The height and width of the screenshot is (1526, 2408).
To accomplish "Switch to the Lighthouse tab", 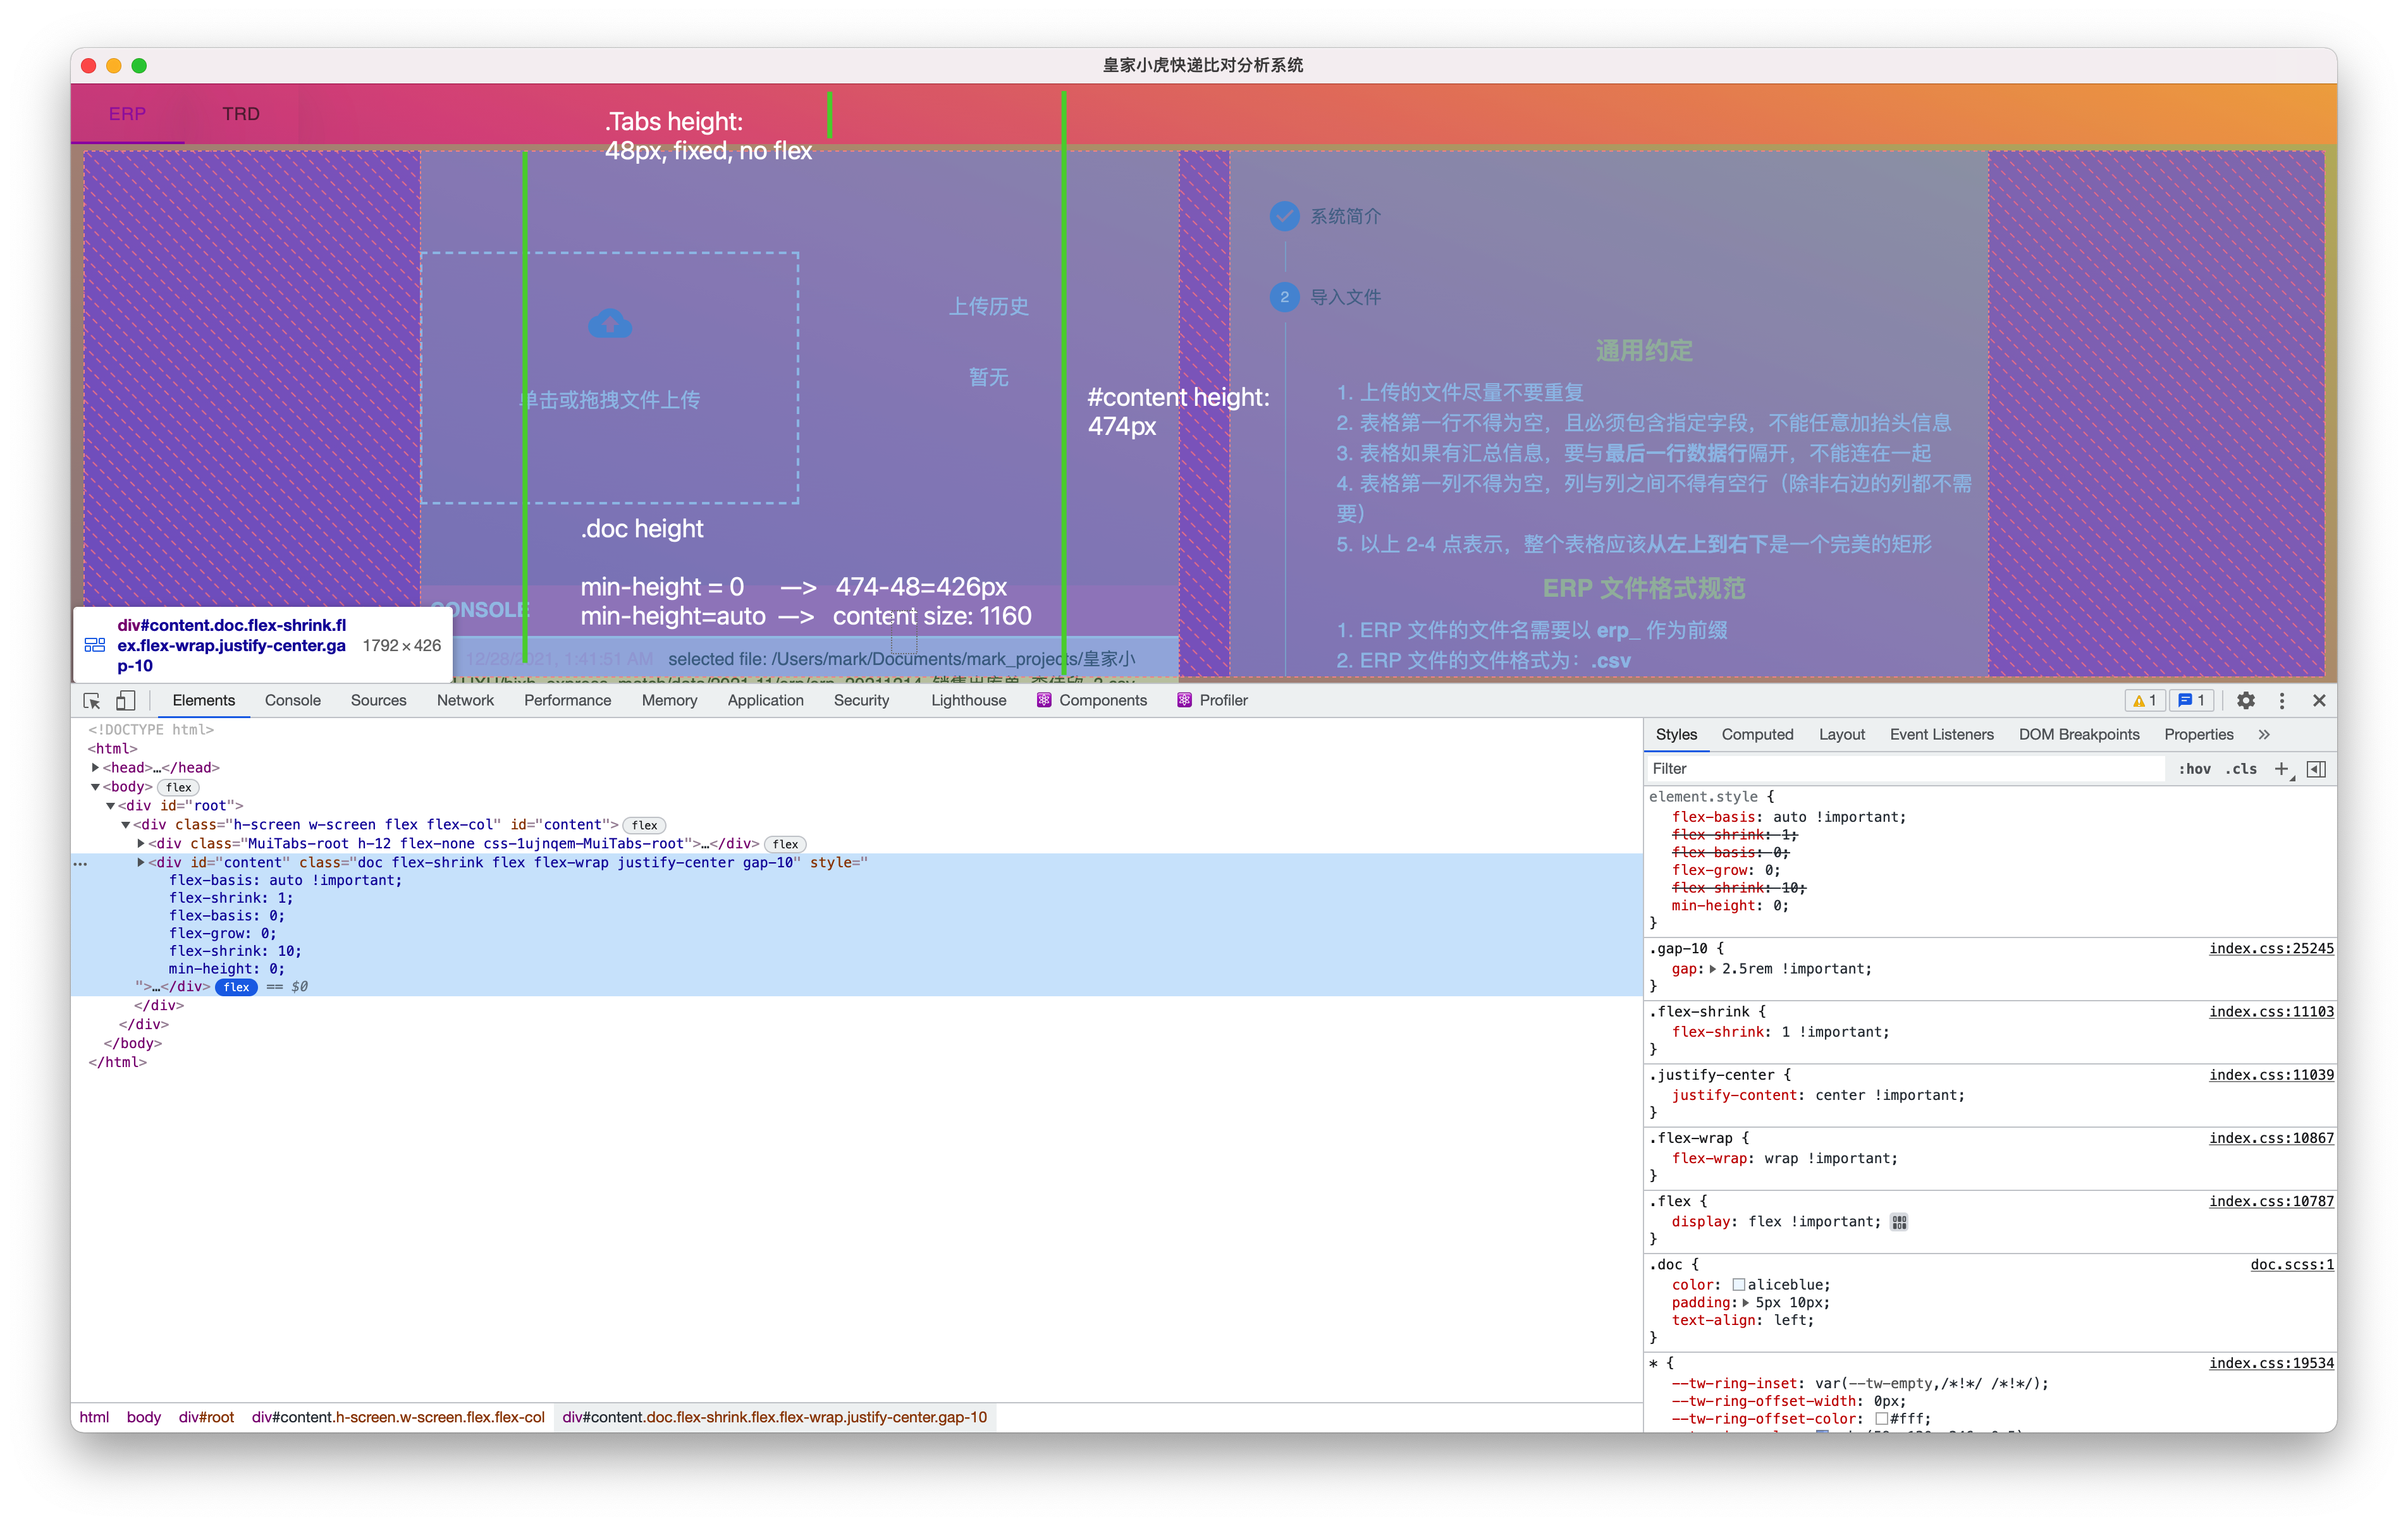I will [x=968, y=701].
